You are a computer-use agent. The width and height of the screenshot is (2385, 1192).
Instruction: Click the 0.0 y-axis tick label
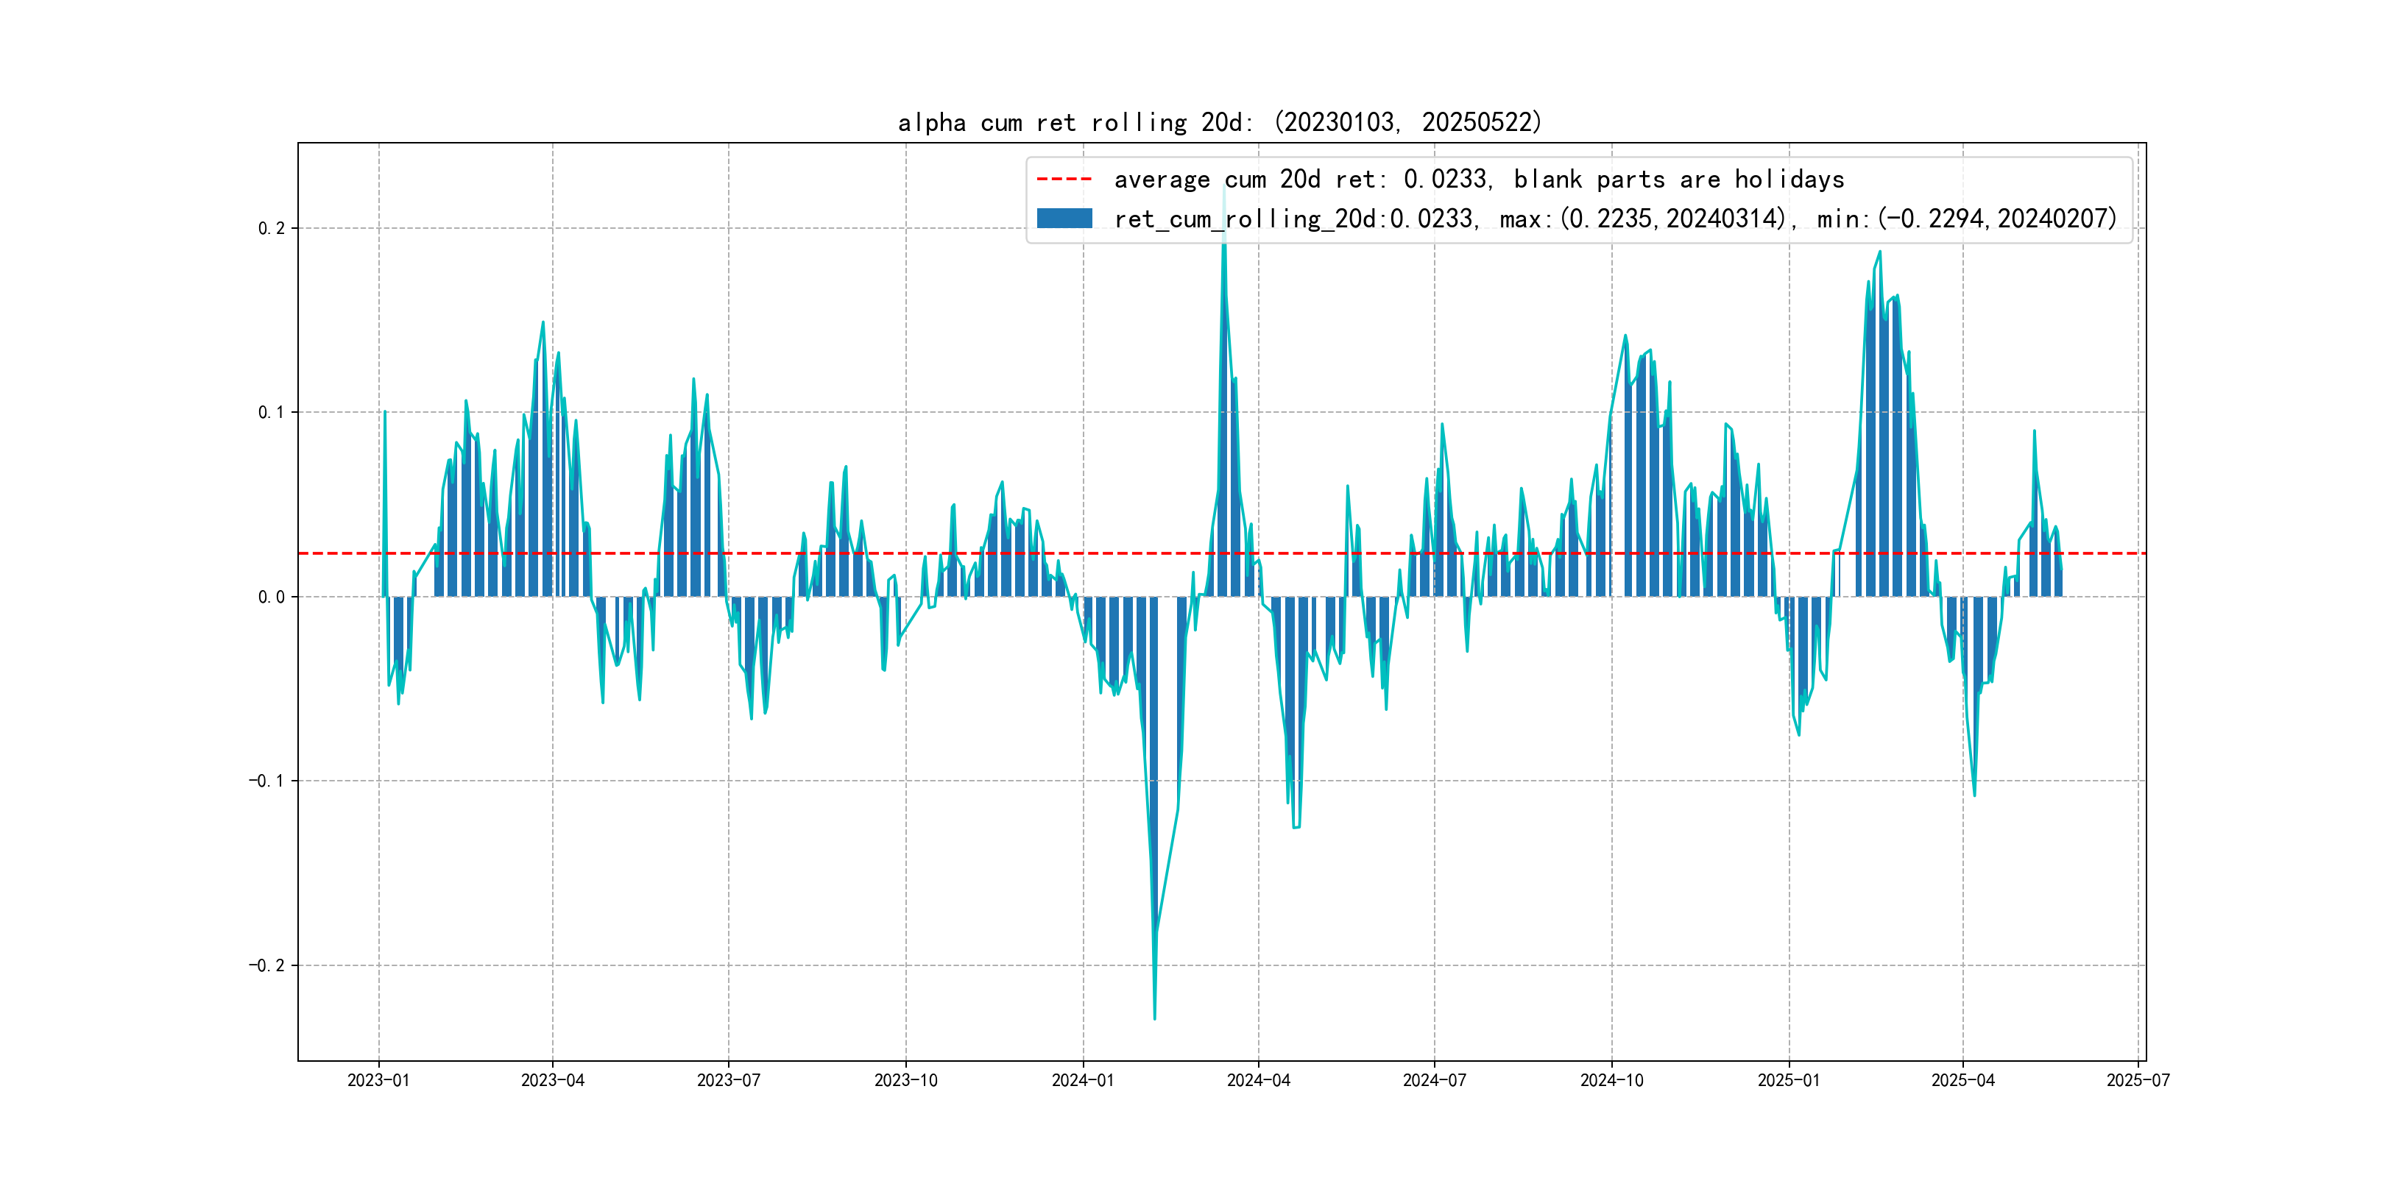pos(272,597)
